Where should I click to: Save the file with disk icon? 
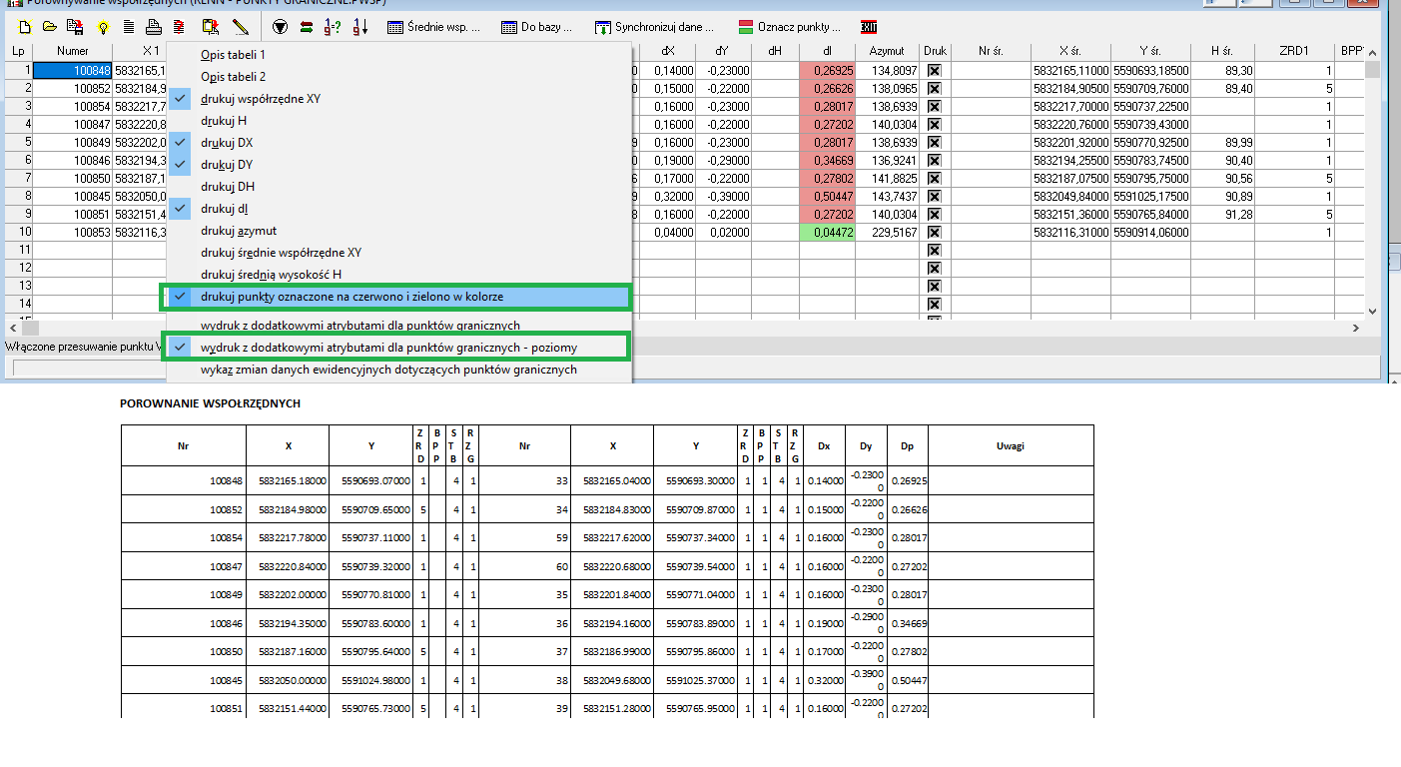75,27
